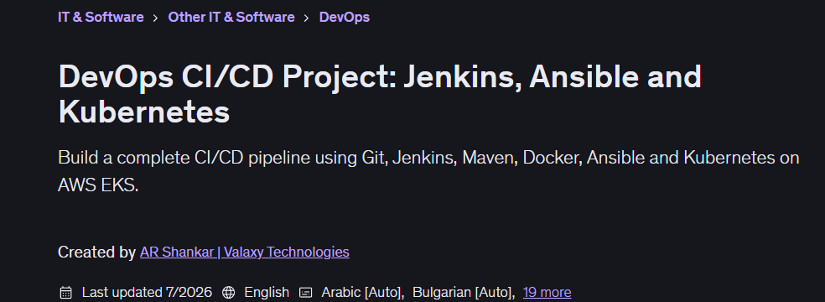
Task: Click the 'English' language text
Action: [x=267, y=292]
